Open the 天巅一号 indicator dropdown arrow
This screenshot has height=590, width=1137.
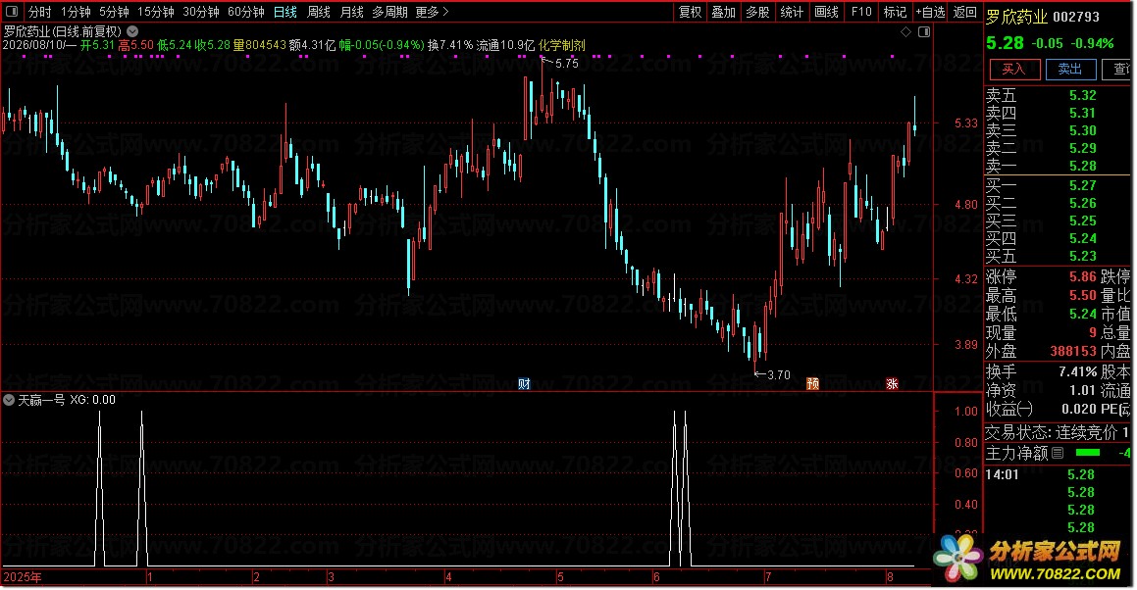9,399
